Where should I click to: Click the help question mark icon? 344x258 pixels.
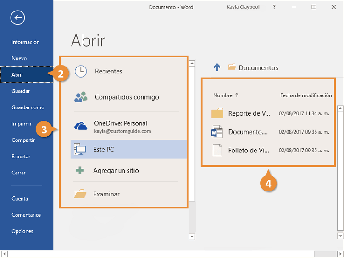(274, 7)
